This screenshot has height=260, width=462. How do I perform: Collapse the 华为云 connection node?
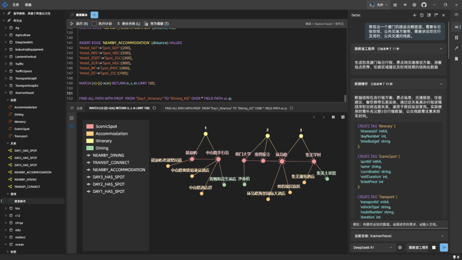4,21
